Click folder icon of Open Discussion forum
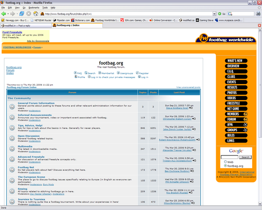Screen dimensions: 262x210 point(12,139)
